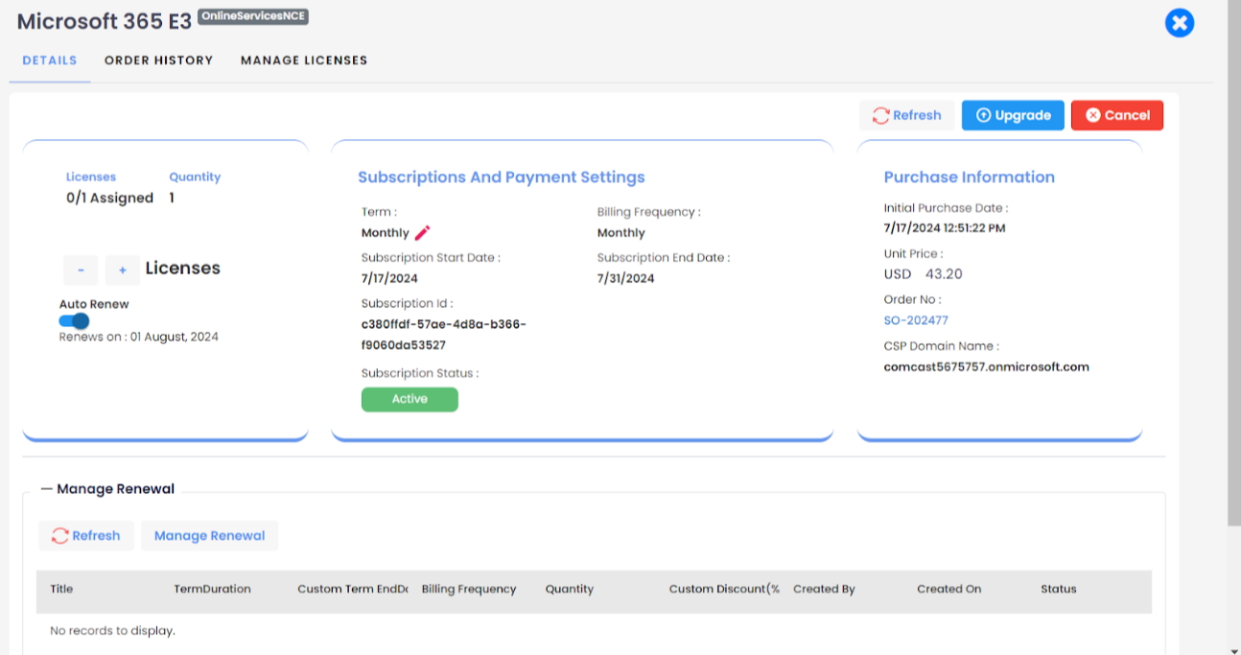
Task: Sort by the TermDuration column header
Action: click(x=212, y=589)
